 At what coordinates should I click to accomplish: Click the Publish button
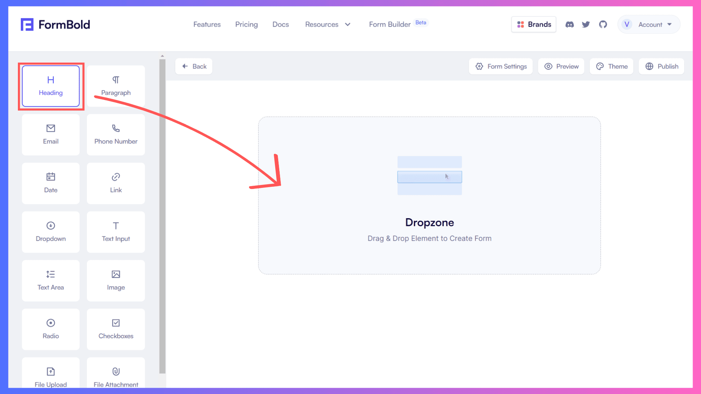point(662,66)
